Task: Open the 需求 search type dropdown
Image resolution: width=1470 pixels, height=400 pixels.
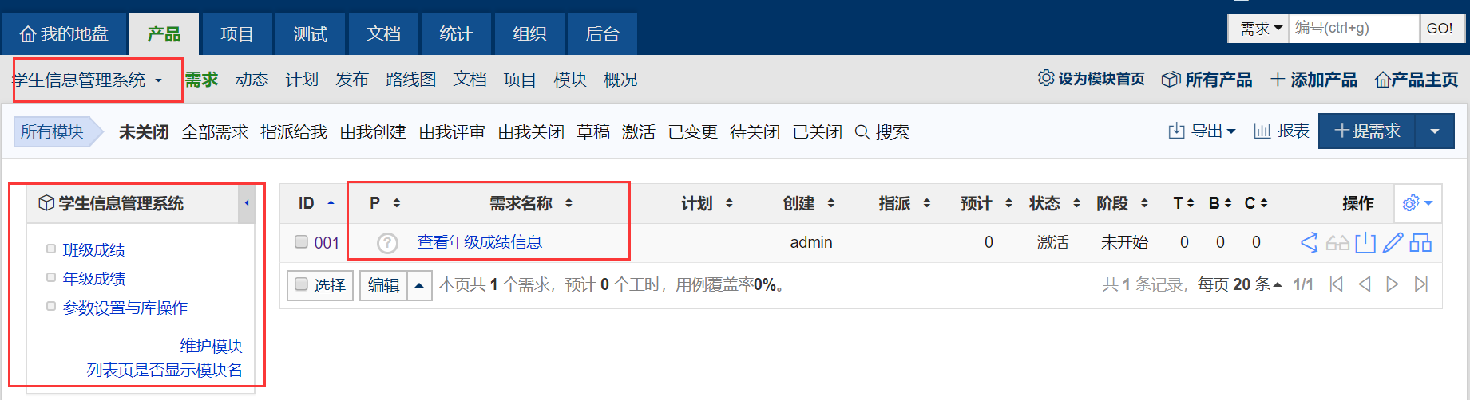Action: [x=1258, y=29]
